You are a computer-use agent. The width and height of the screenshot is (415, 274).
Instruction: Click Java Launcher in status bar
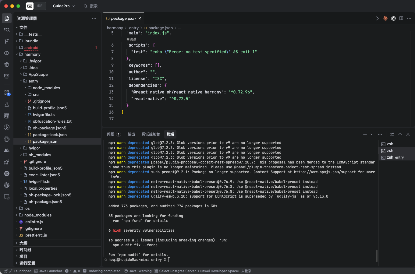point(48,271)
